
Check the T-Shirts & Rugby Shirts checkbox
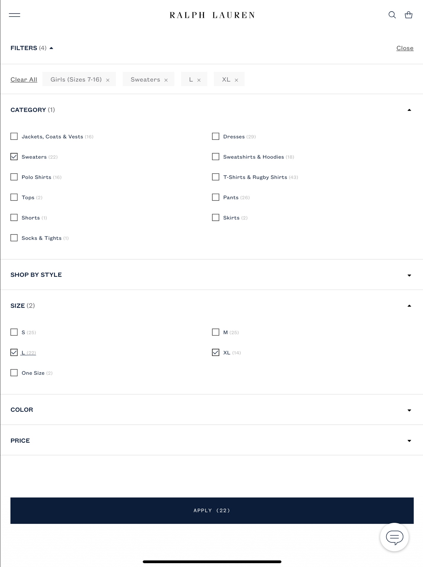[x=215, y=177]
